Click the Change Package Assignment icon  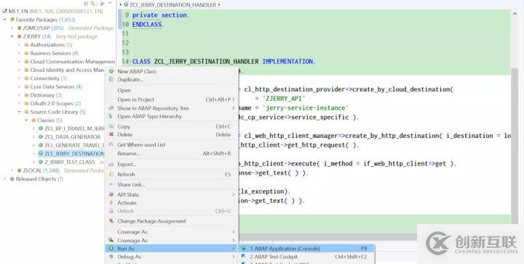pos(111,221)
